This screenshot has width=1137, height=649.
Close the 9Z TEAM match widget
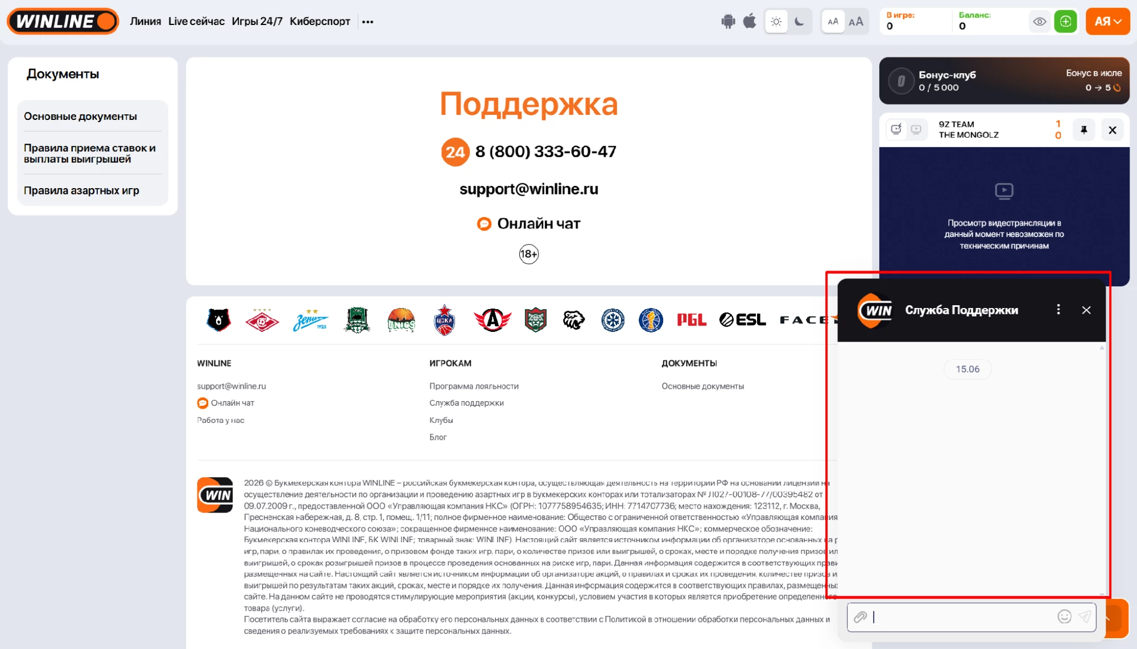pos(1112,130)
